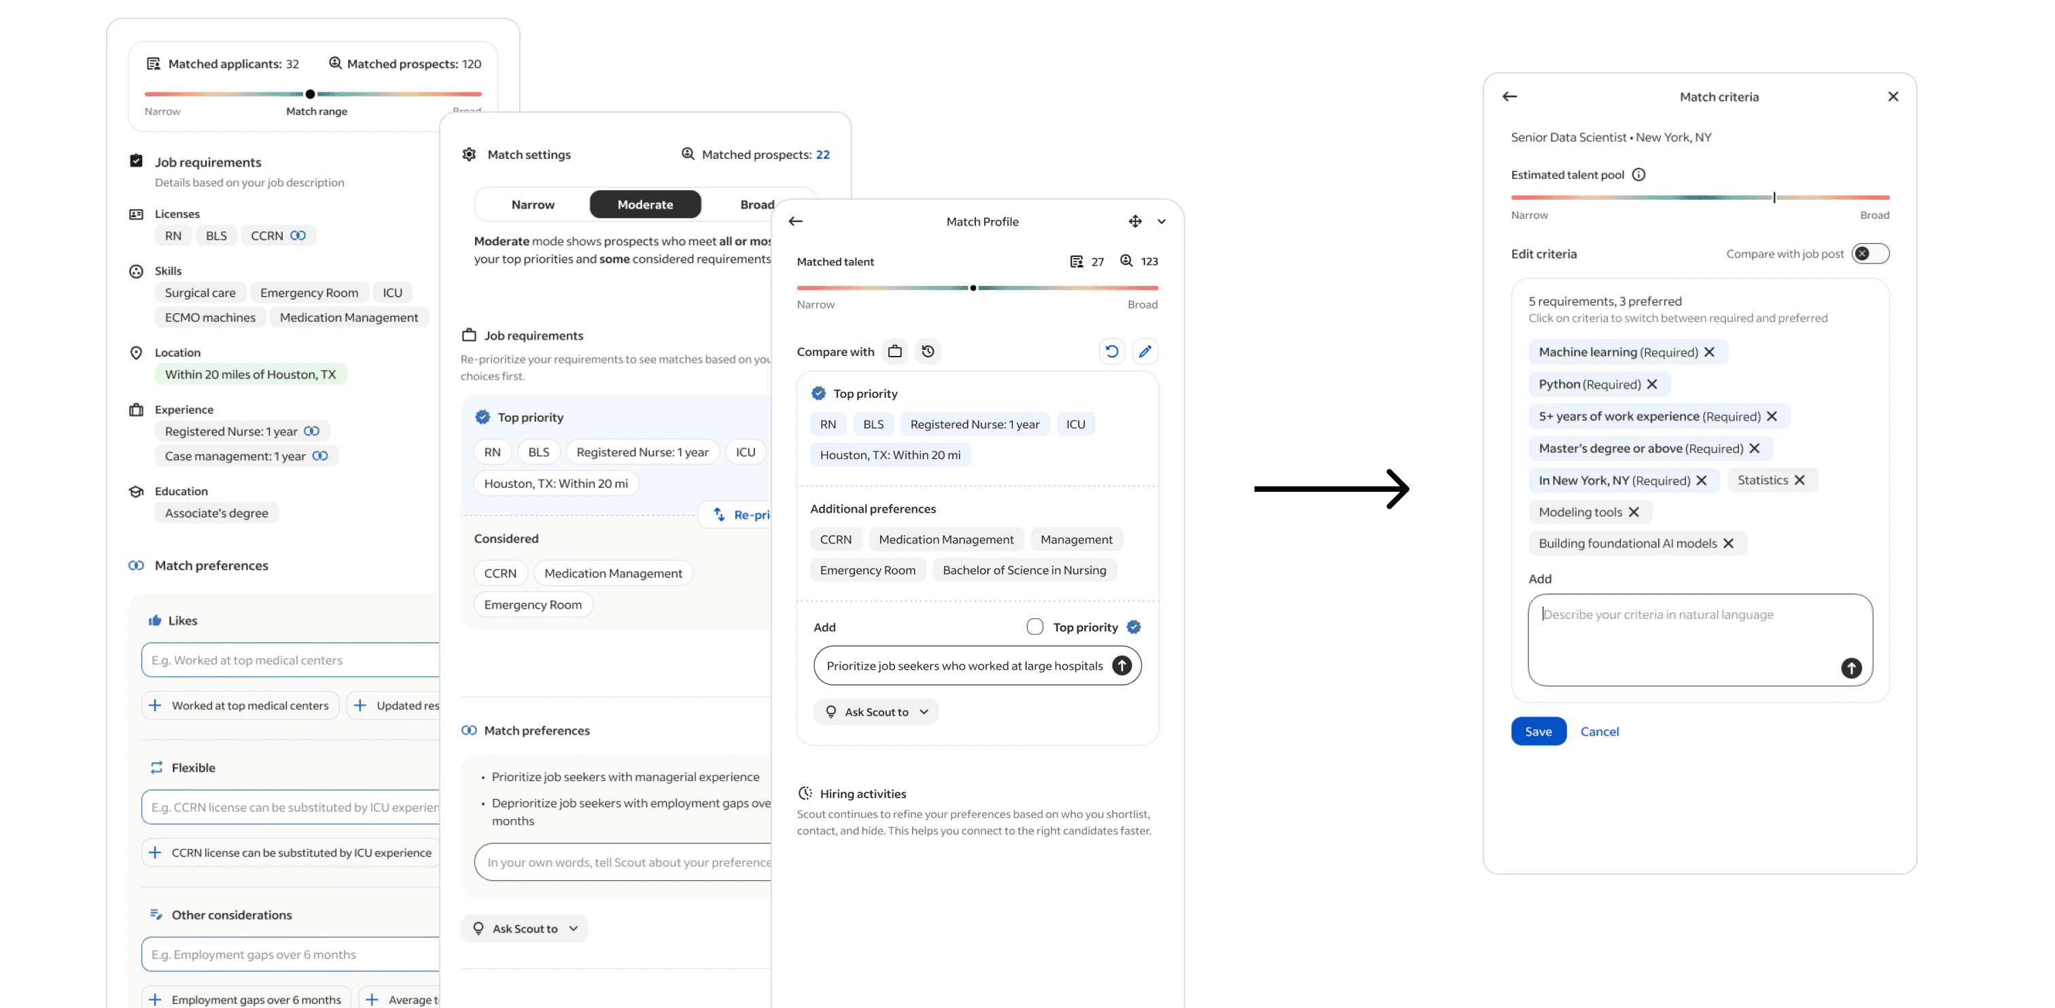Click the history icon beside Compare with
This screenshot has width=2055, height=1008.
928,351
